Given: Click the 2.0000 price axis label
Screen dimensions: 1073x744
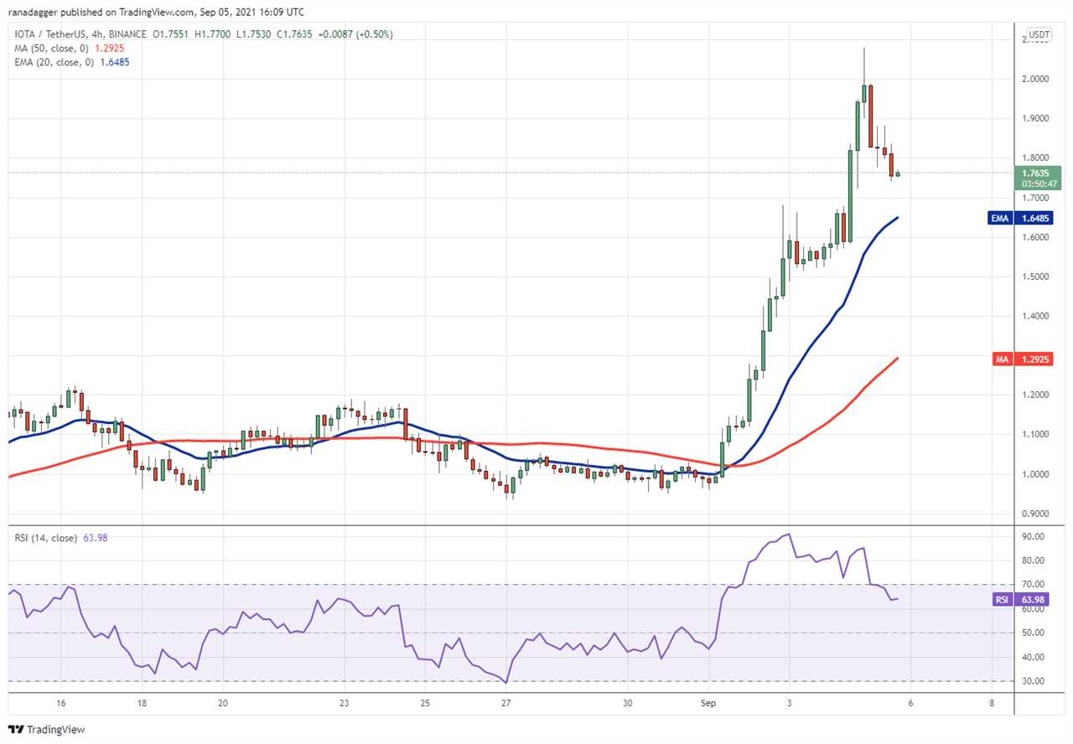Looking at the screenshot, I should click(1036, 79).
